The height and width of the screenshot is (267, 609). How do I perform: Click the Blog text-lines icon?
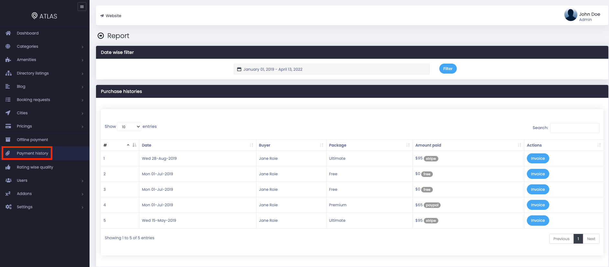8,86
